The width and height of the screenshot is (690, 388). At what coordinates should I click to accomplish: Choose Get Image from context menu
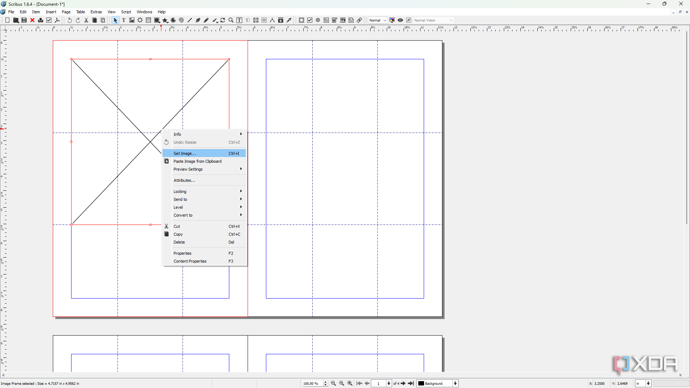tap(204, 153)
